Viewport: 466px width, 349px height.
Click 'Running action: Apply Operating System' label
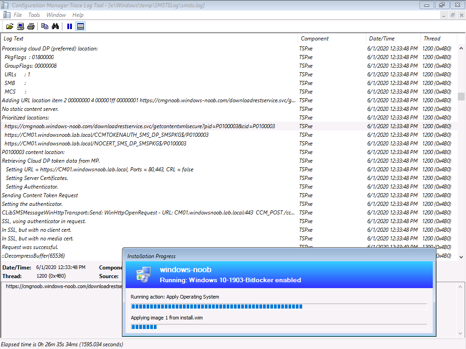coord(175,297)
